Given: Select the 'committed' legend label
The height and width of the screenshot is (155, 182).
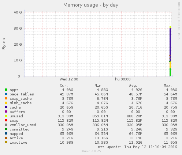Looking at the screenshot, I should point(19,129).
